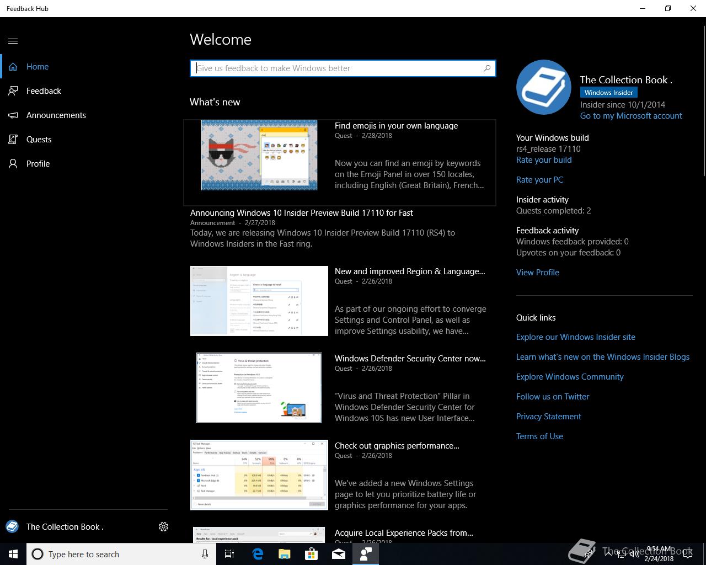Open Find emojis in your own language
The width and height of the screenshot is (706, 565).
click(x=396, y=126)
